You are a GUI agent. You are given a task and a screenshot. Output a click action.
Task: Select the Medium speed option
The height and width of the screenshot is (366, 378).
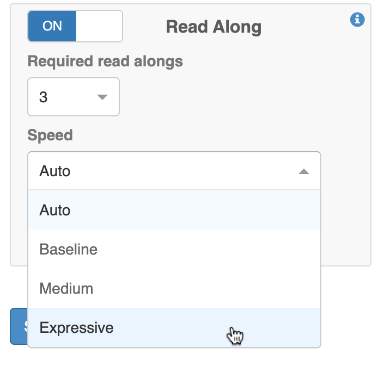point(66,288)
